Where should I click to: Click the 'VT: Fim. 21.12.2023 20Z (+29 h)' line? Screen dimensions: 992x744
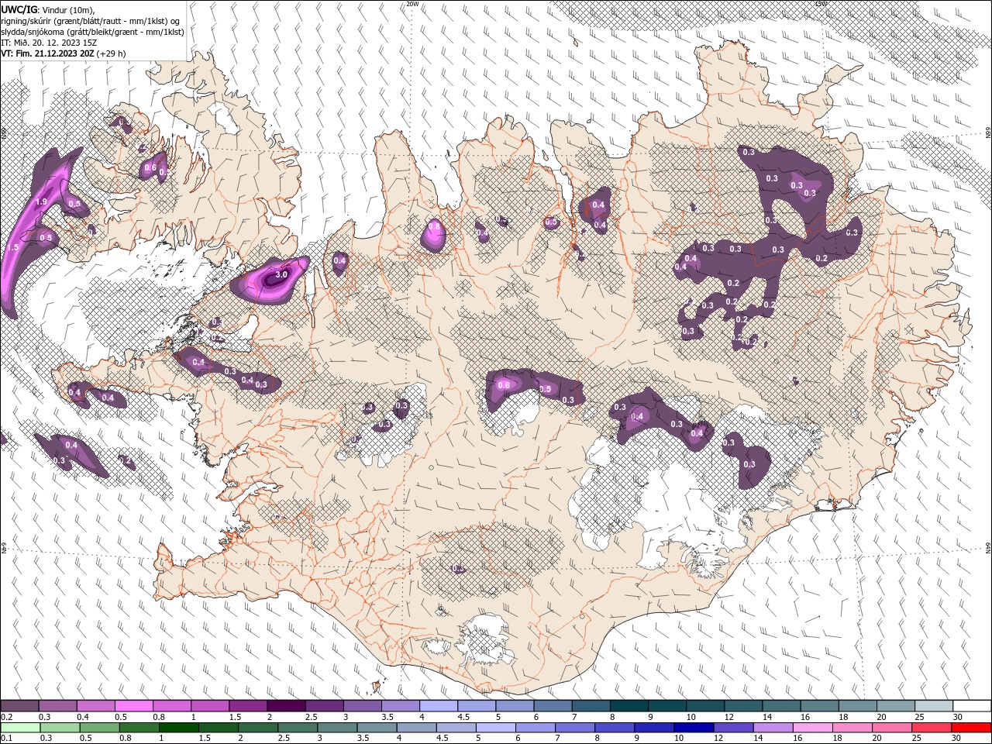(64, 53)
